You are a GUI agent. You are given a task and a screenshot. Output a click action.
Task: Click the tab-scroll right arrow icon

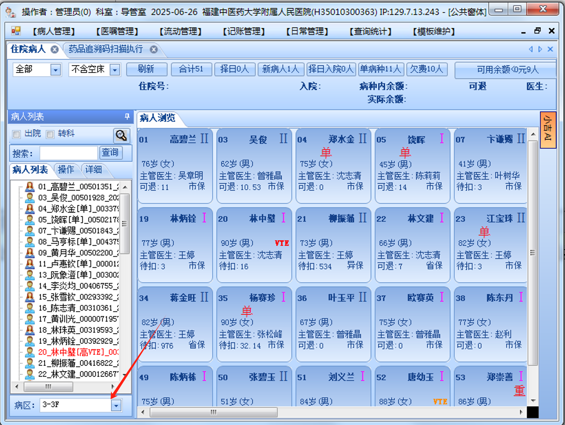tap(540, 49)
